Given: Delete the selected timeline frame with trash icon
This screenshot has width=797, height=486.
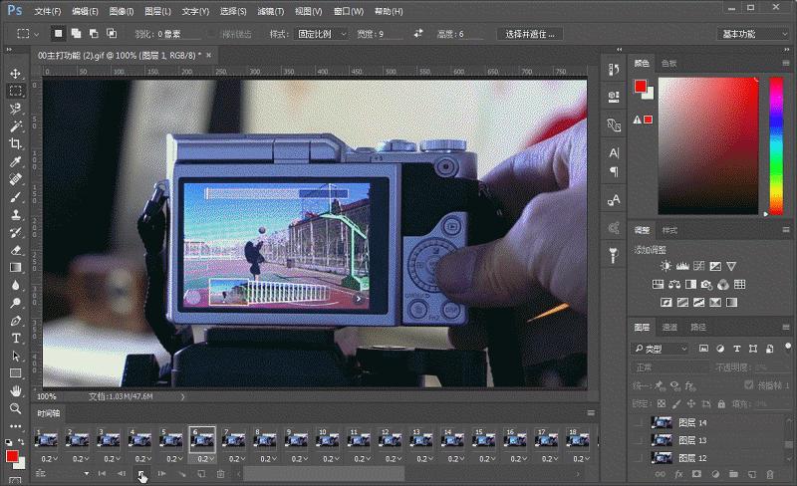Looking at the screenshot, I should click(x=221, y=474).
